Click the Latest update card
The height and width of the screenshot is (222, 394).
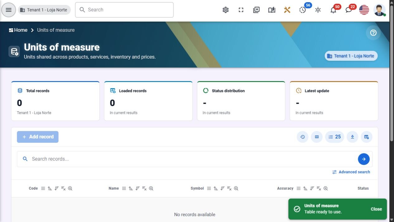[x=334, y=101]
